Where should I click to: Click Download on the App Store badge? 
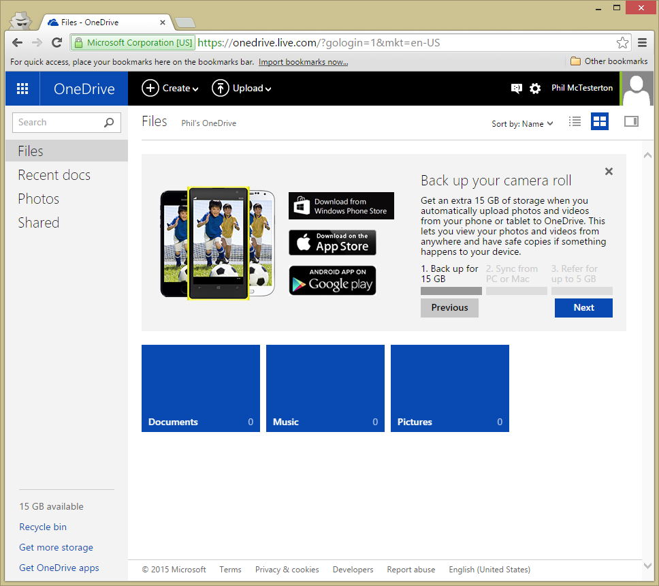[332, 243]
